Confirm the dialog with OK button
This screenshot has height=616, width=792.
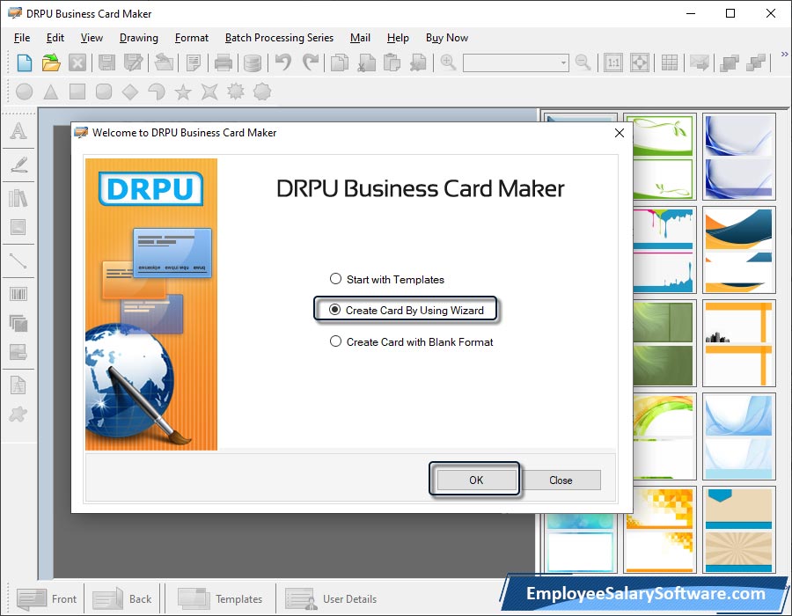pos(476,480)
